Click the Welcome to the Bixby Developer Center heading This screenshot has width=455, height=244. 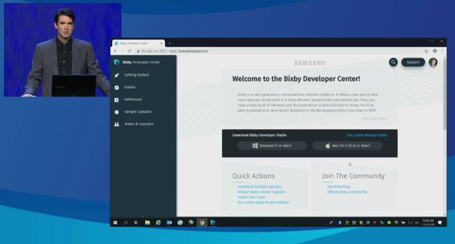coord(296,79)
